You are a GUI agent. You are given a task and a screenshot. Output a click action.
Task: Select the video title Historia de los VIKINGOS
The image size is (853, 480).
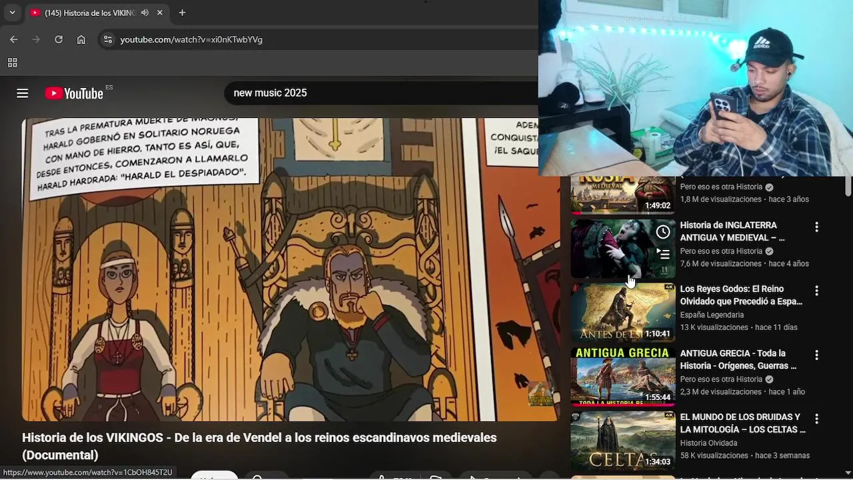(x=259, y=446)
